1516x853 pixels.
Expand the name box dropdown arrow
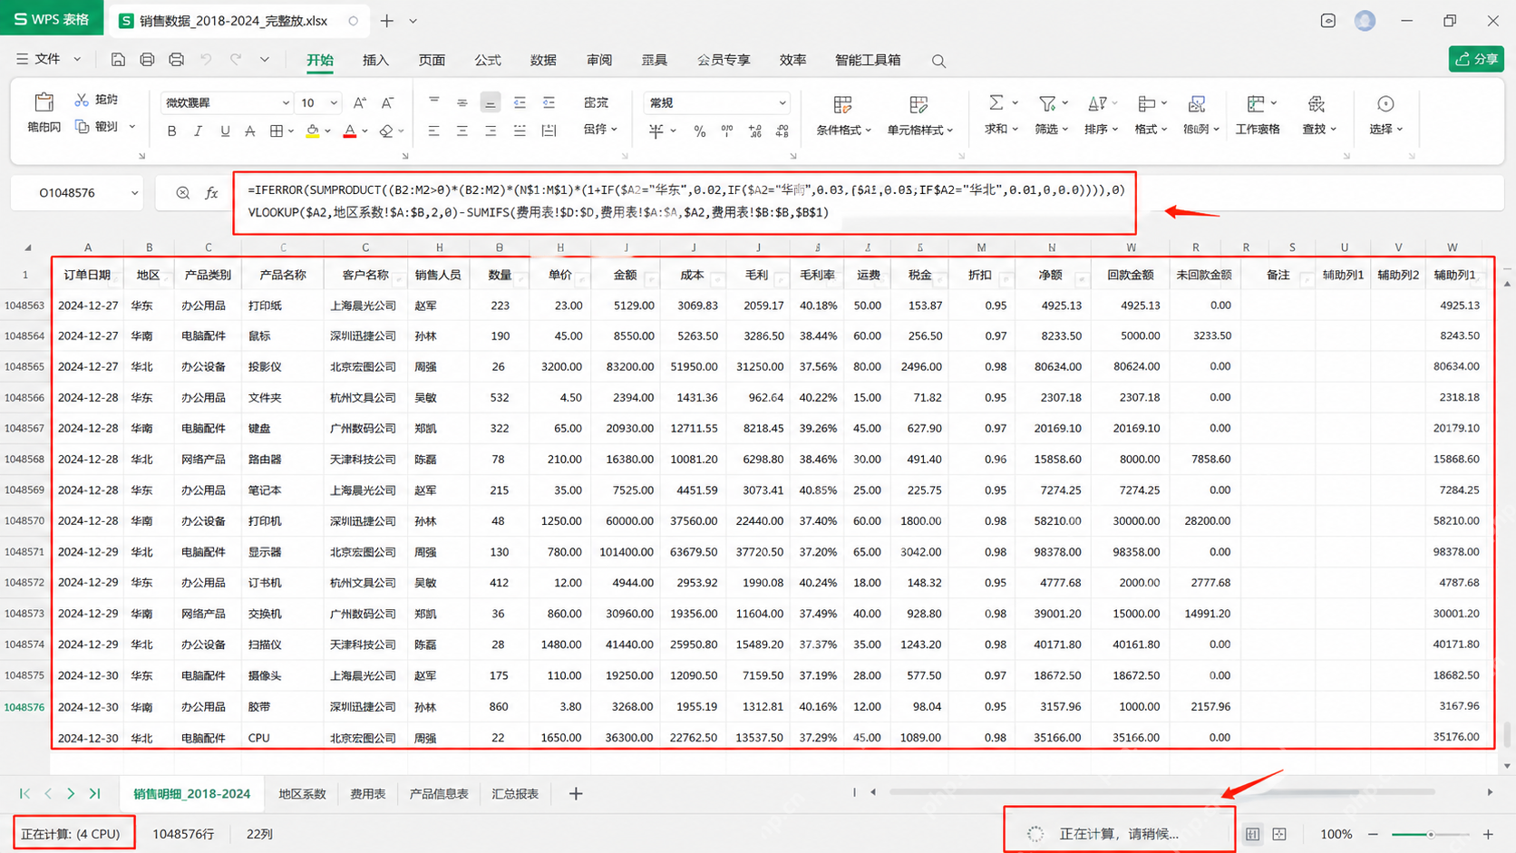[134, 193]
